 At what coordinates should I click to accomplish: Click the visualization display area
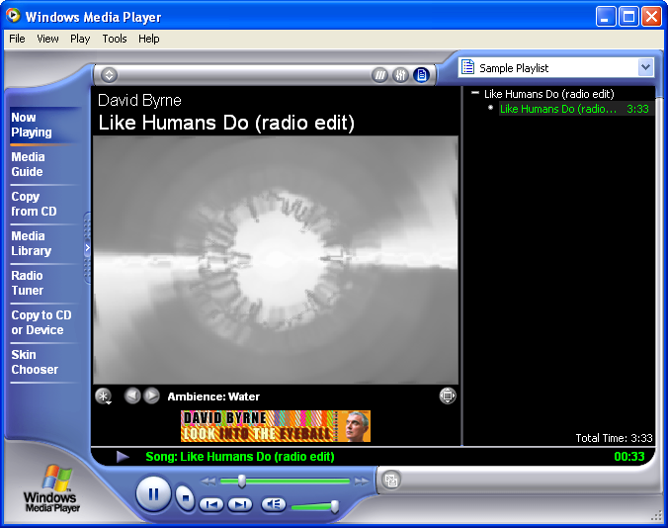click(276, 260)
